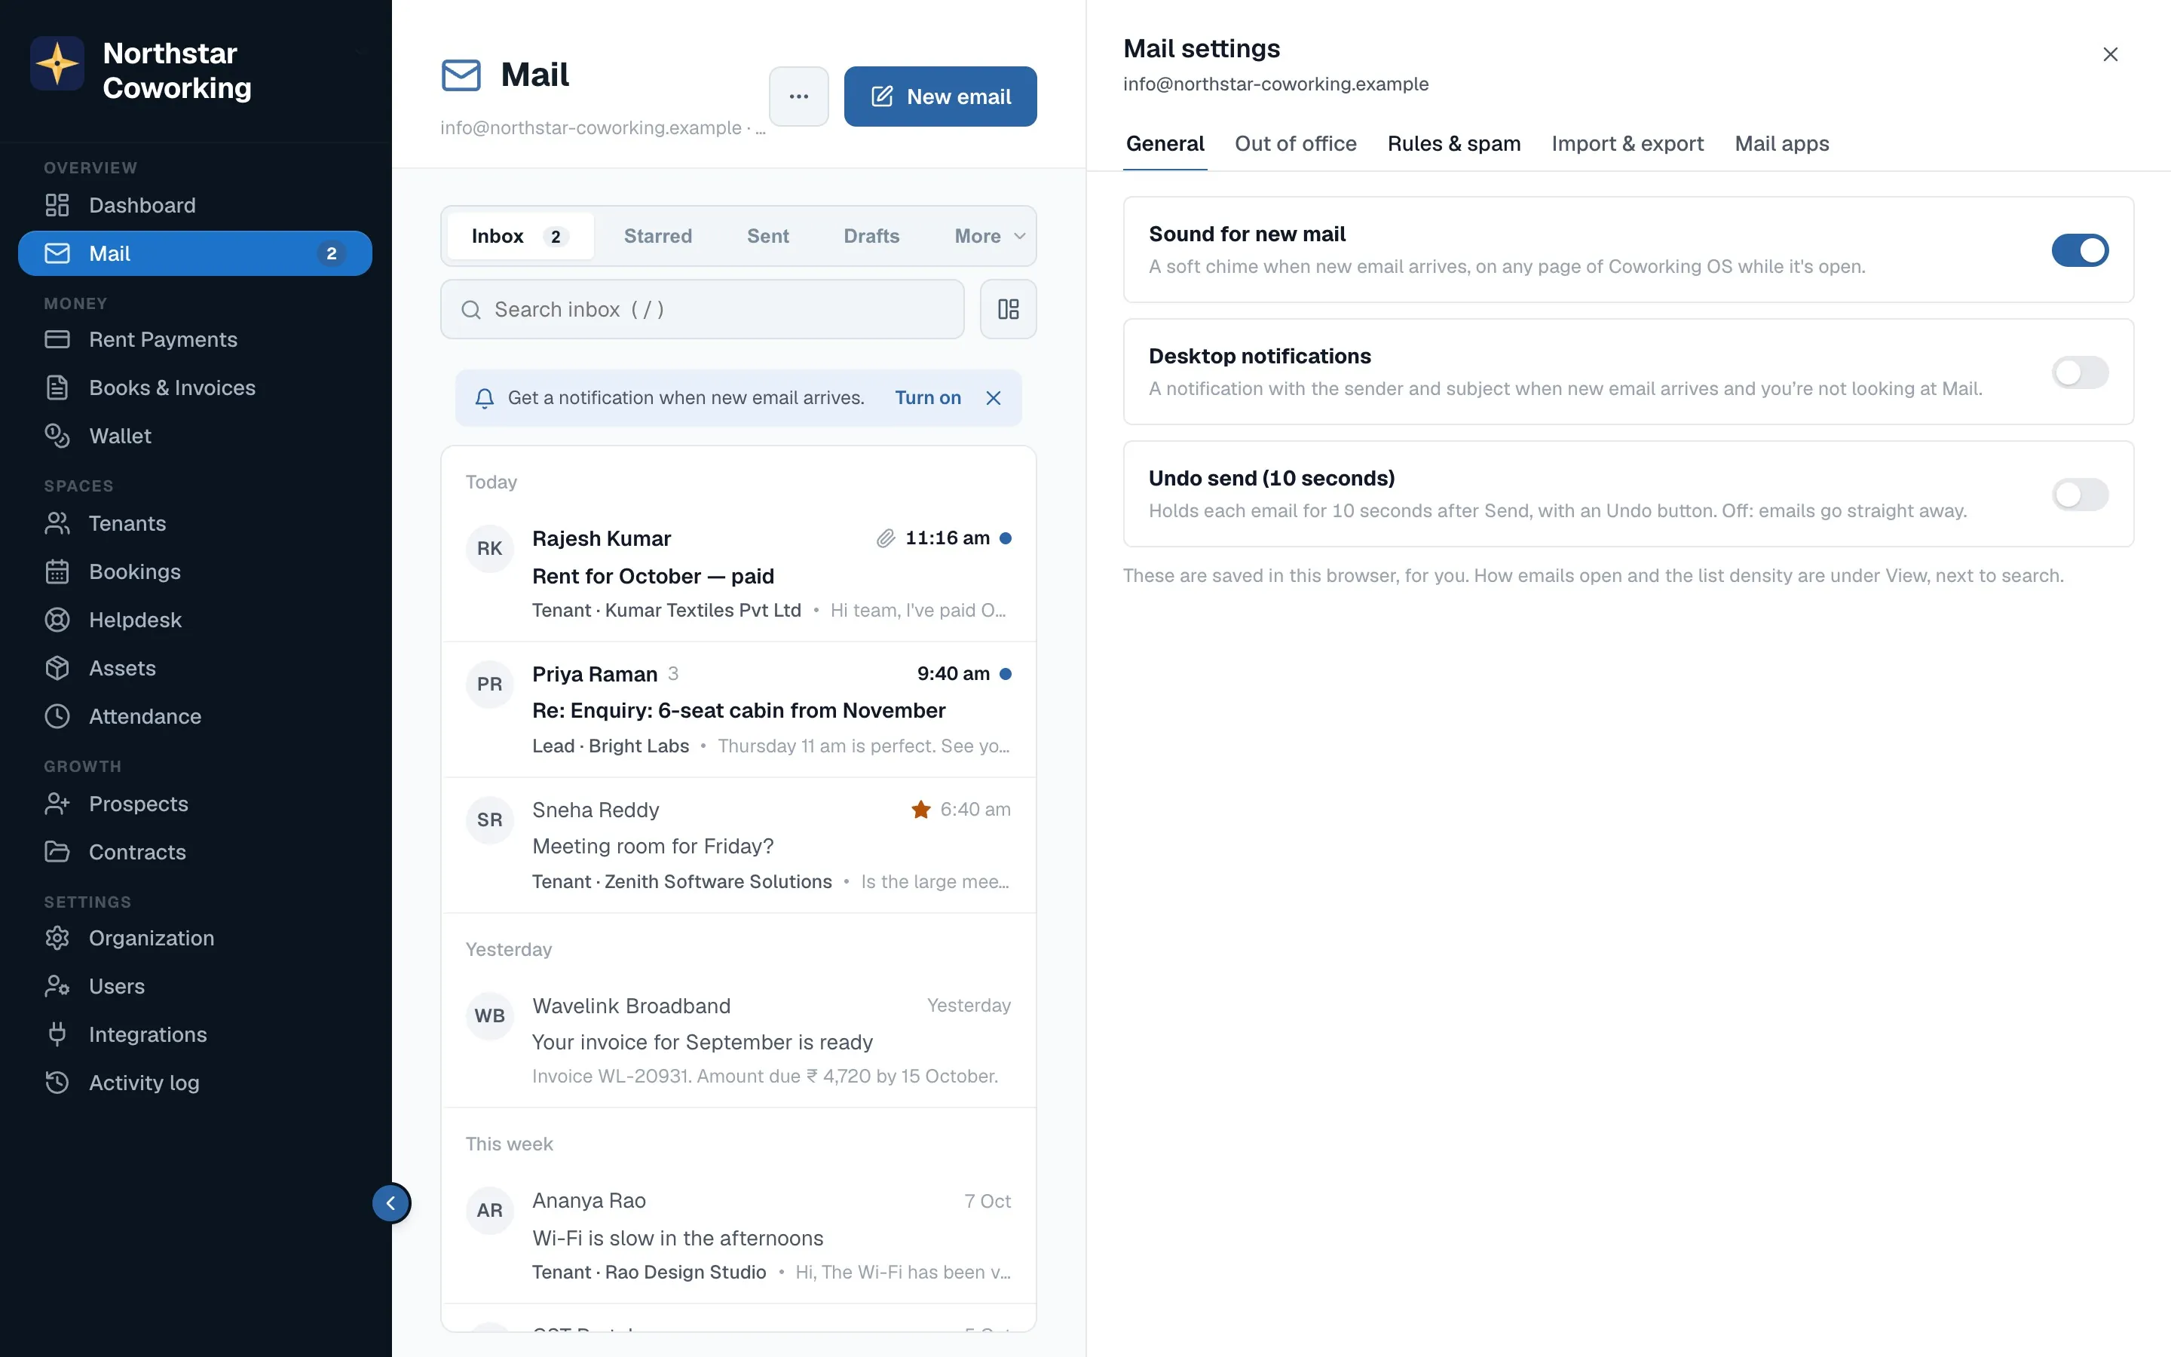The width and height of the screenshot is (2171, 1357).
Task: Expand the More mail folders dropdown
Action: point(990,236)
